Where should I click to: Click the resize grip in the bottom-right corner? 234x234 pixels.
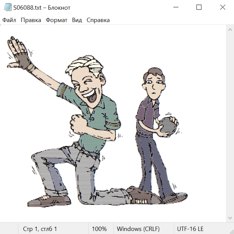(231, 231)
